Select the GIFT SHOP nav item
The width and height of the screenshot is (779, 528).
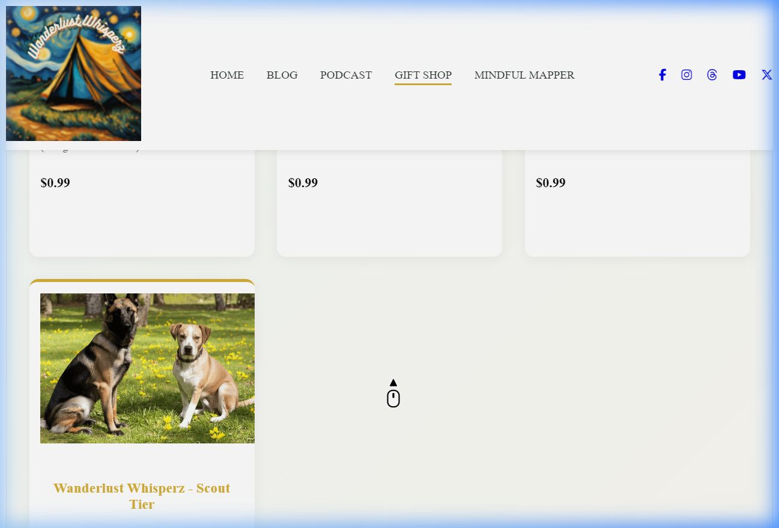(423, 75)
